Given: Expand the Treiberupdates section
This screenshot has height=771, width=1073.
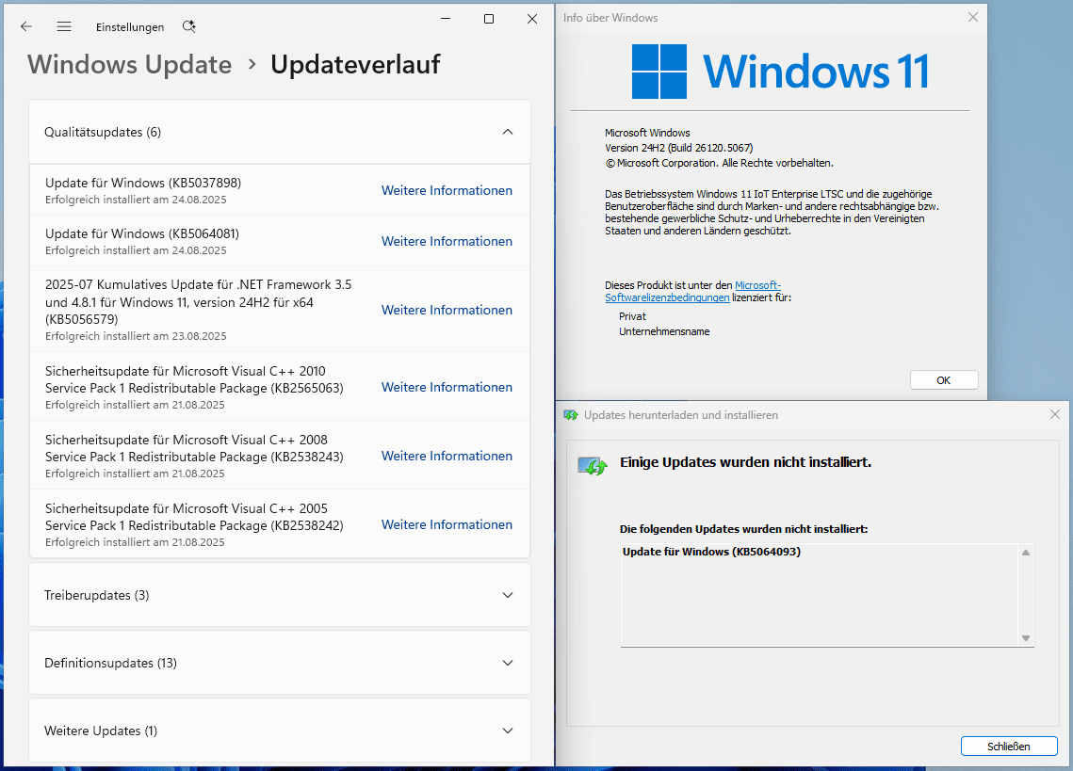Looking at the screenshot, I should [x=508, y=595].
